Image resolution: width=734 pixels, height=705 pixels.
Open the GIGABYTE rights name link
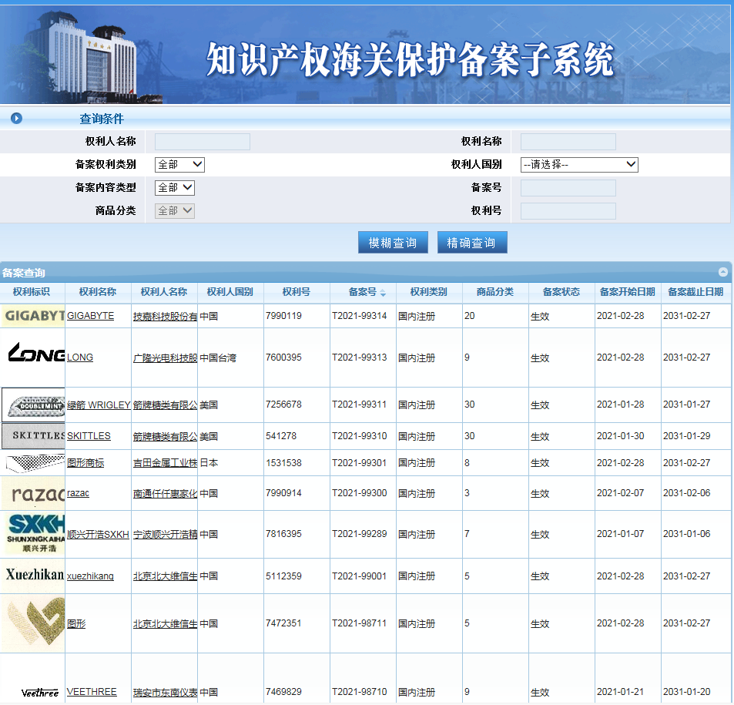pyautogui.click(x=90, y=316)
